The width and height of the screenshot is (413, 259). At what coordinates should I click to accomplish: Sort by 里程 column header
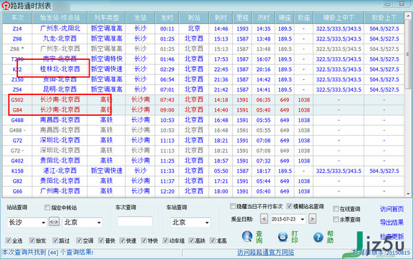pos(242,18)
